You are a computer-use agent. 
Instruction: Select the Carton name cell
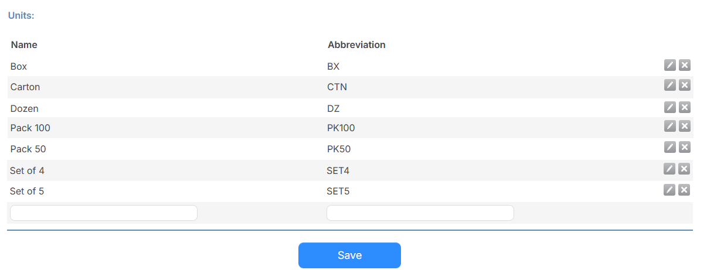[x=25, y=87]
